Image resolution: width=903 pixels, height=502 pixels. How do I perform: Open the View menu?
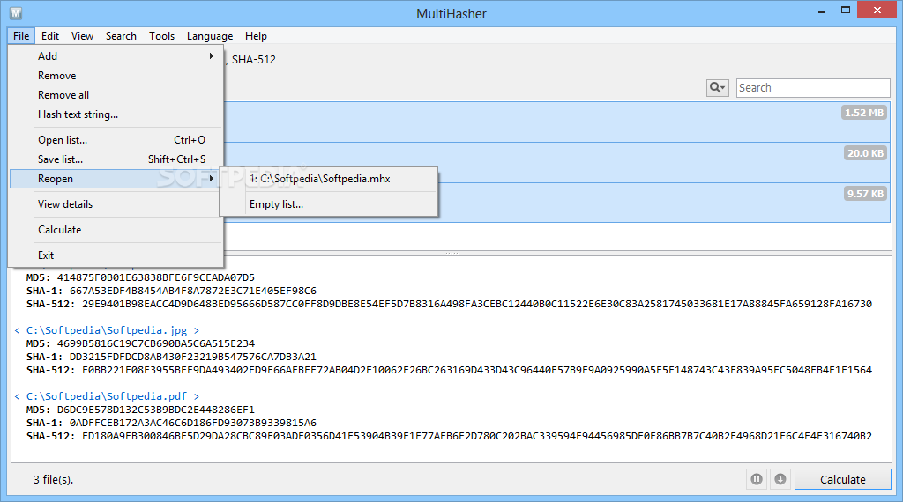pyautogui.click(x=82, y=35)
